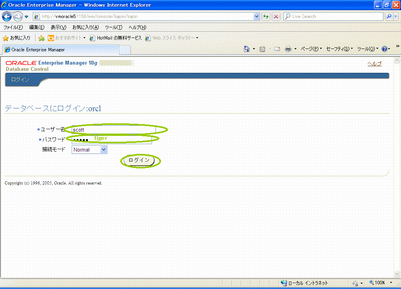Expand the Print options dropdown arrow
This screenshot has width=401, height=289.
tap(295, 49)
